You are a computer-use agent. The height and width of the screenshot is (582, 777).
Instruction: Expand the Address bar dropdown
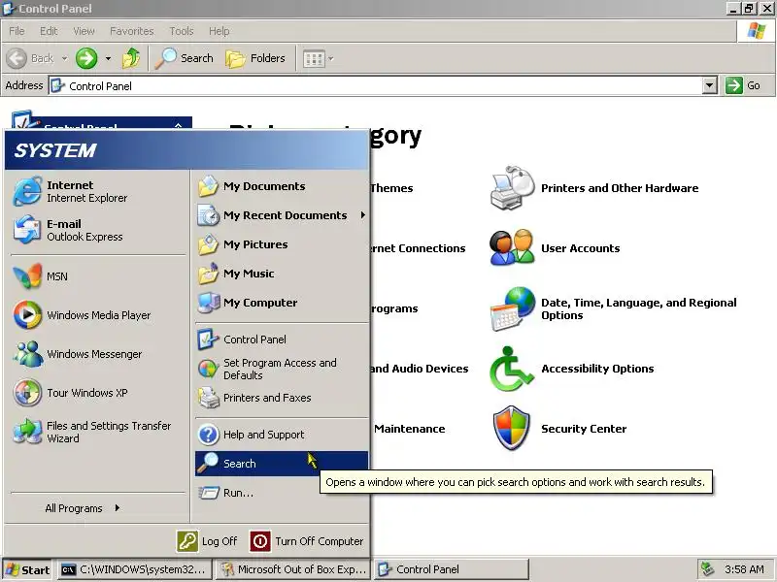(x=710, y=85)
